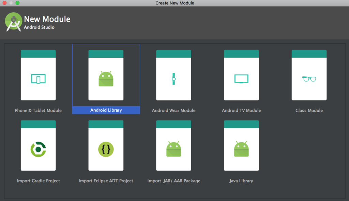Click the "Phone & Tablet Module" label

coord(38,110)
